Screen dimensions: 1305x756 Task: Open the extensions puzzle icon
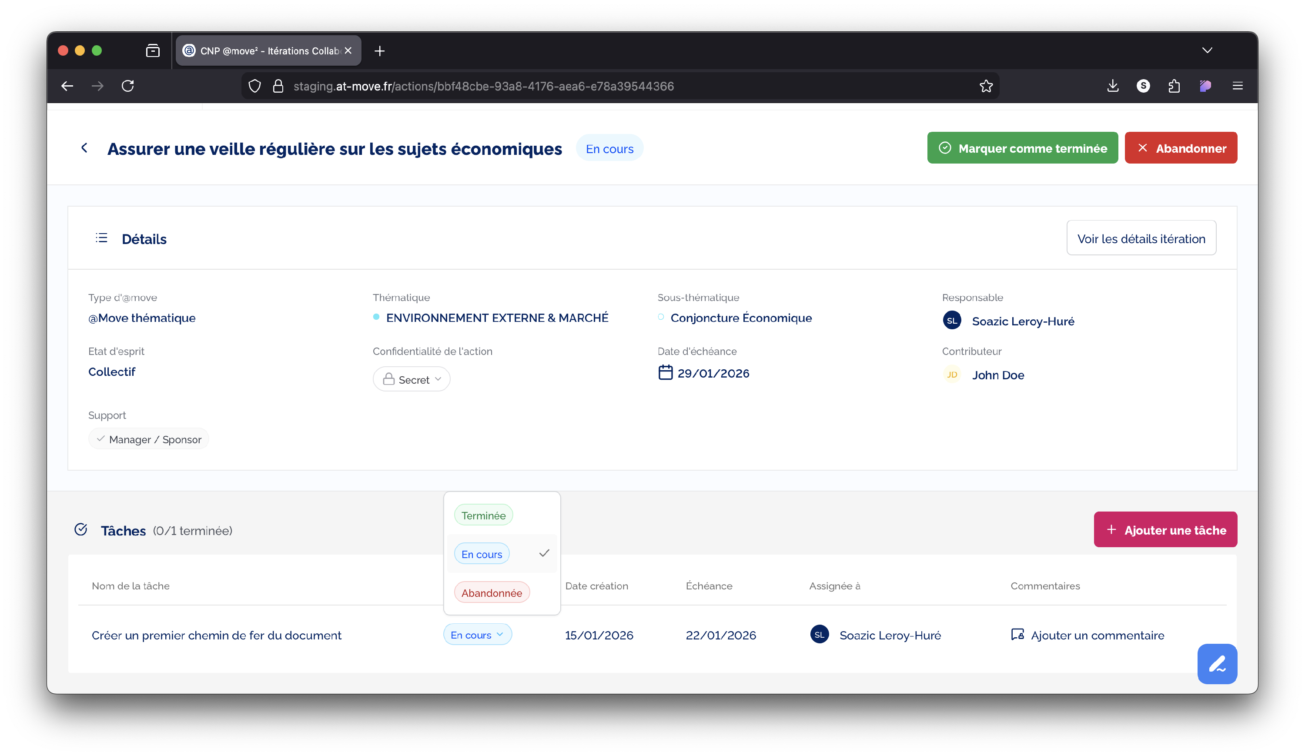tap(1174, 86)
